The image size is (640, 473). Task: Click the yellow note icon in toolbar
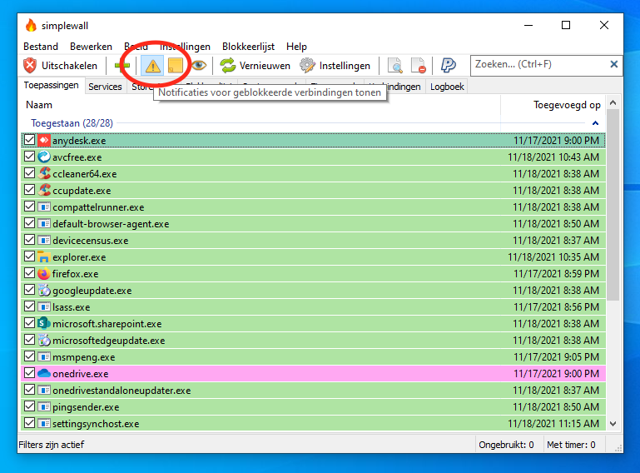tap(175, 66)
